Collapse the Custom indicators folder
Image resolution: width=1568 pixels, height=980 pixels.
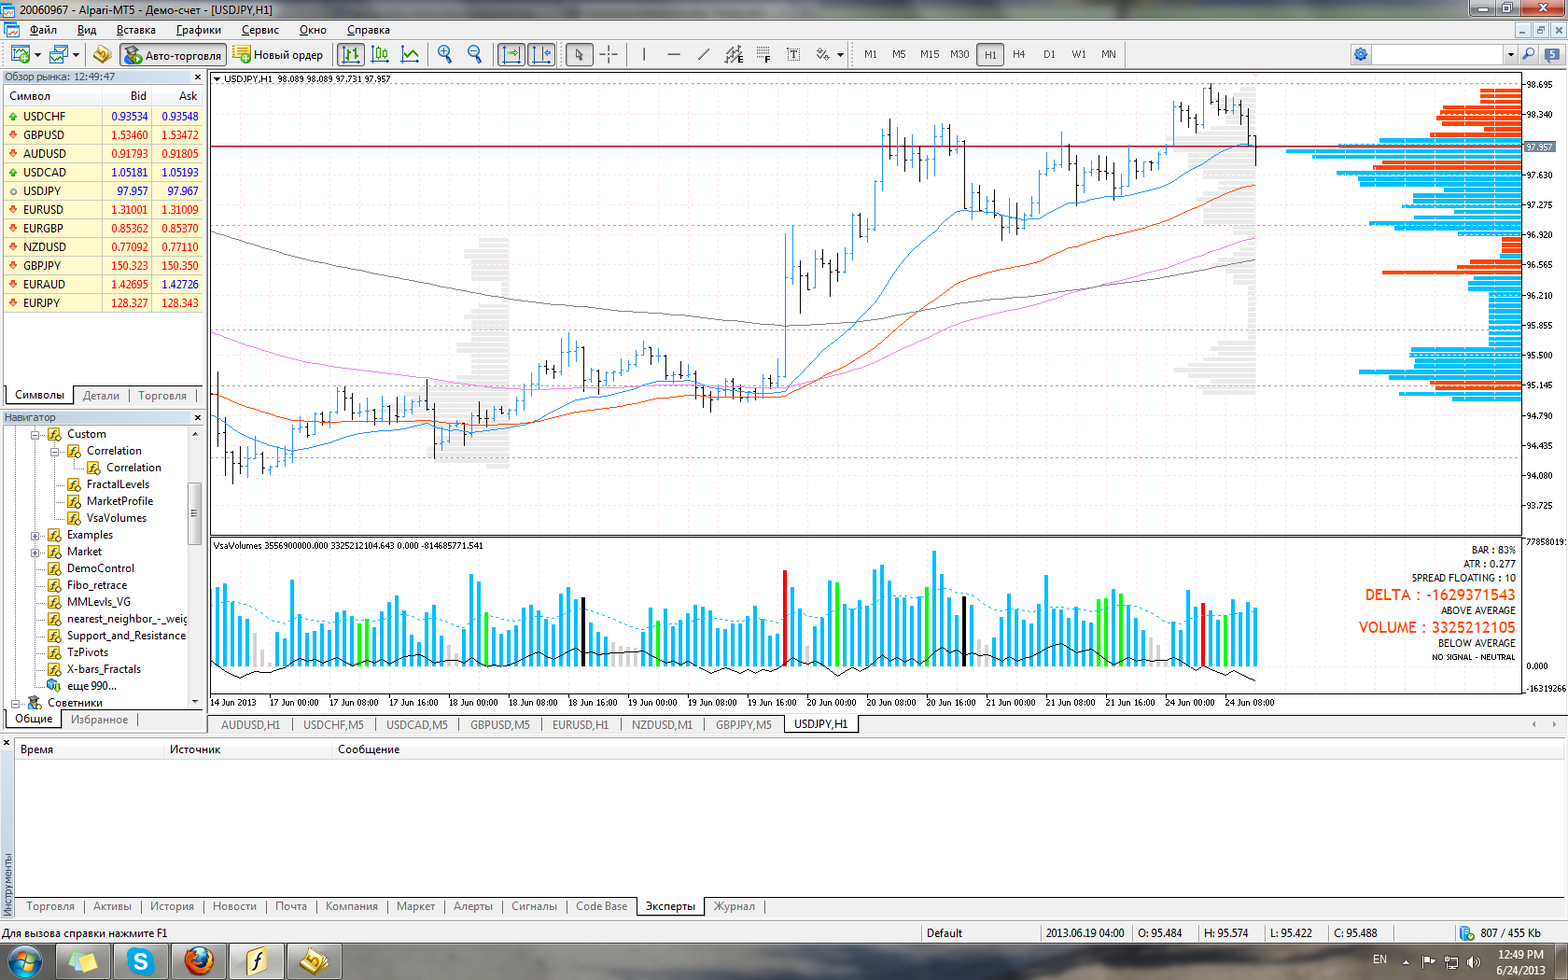pos(35,434)
